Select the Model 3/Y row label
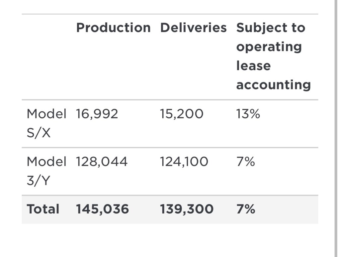The height and width of the screenshot is (257, 340). [46, 171]
